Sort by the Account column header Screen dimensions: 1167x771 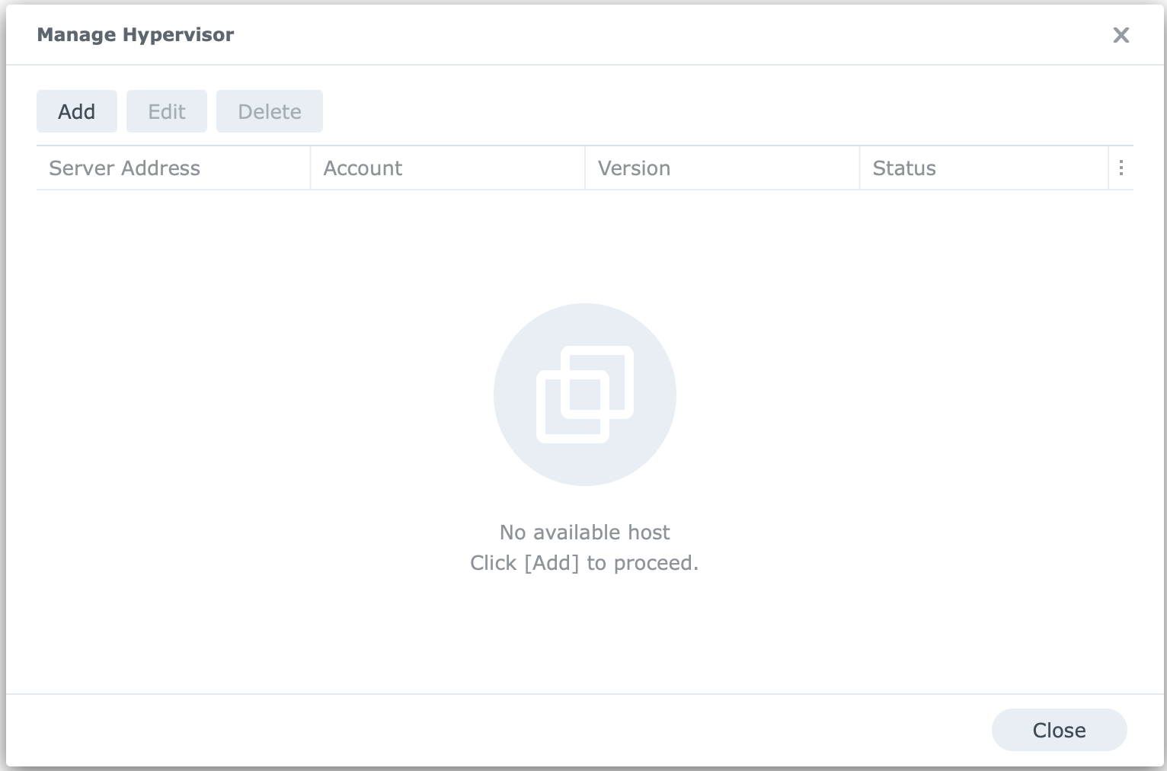click(x=448, y=168)
